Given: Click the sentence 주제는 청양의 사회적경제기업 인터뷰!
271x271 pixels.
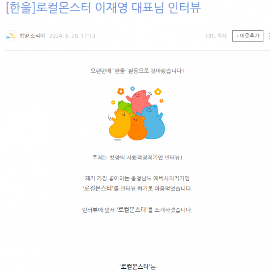Looking at the screenshot, I should tap(137, 158).
